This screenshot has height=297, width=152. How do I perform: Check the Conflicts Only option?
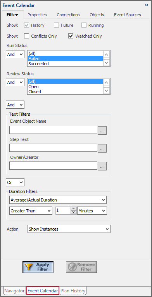coord(26,36)
